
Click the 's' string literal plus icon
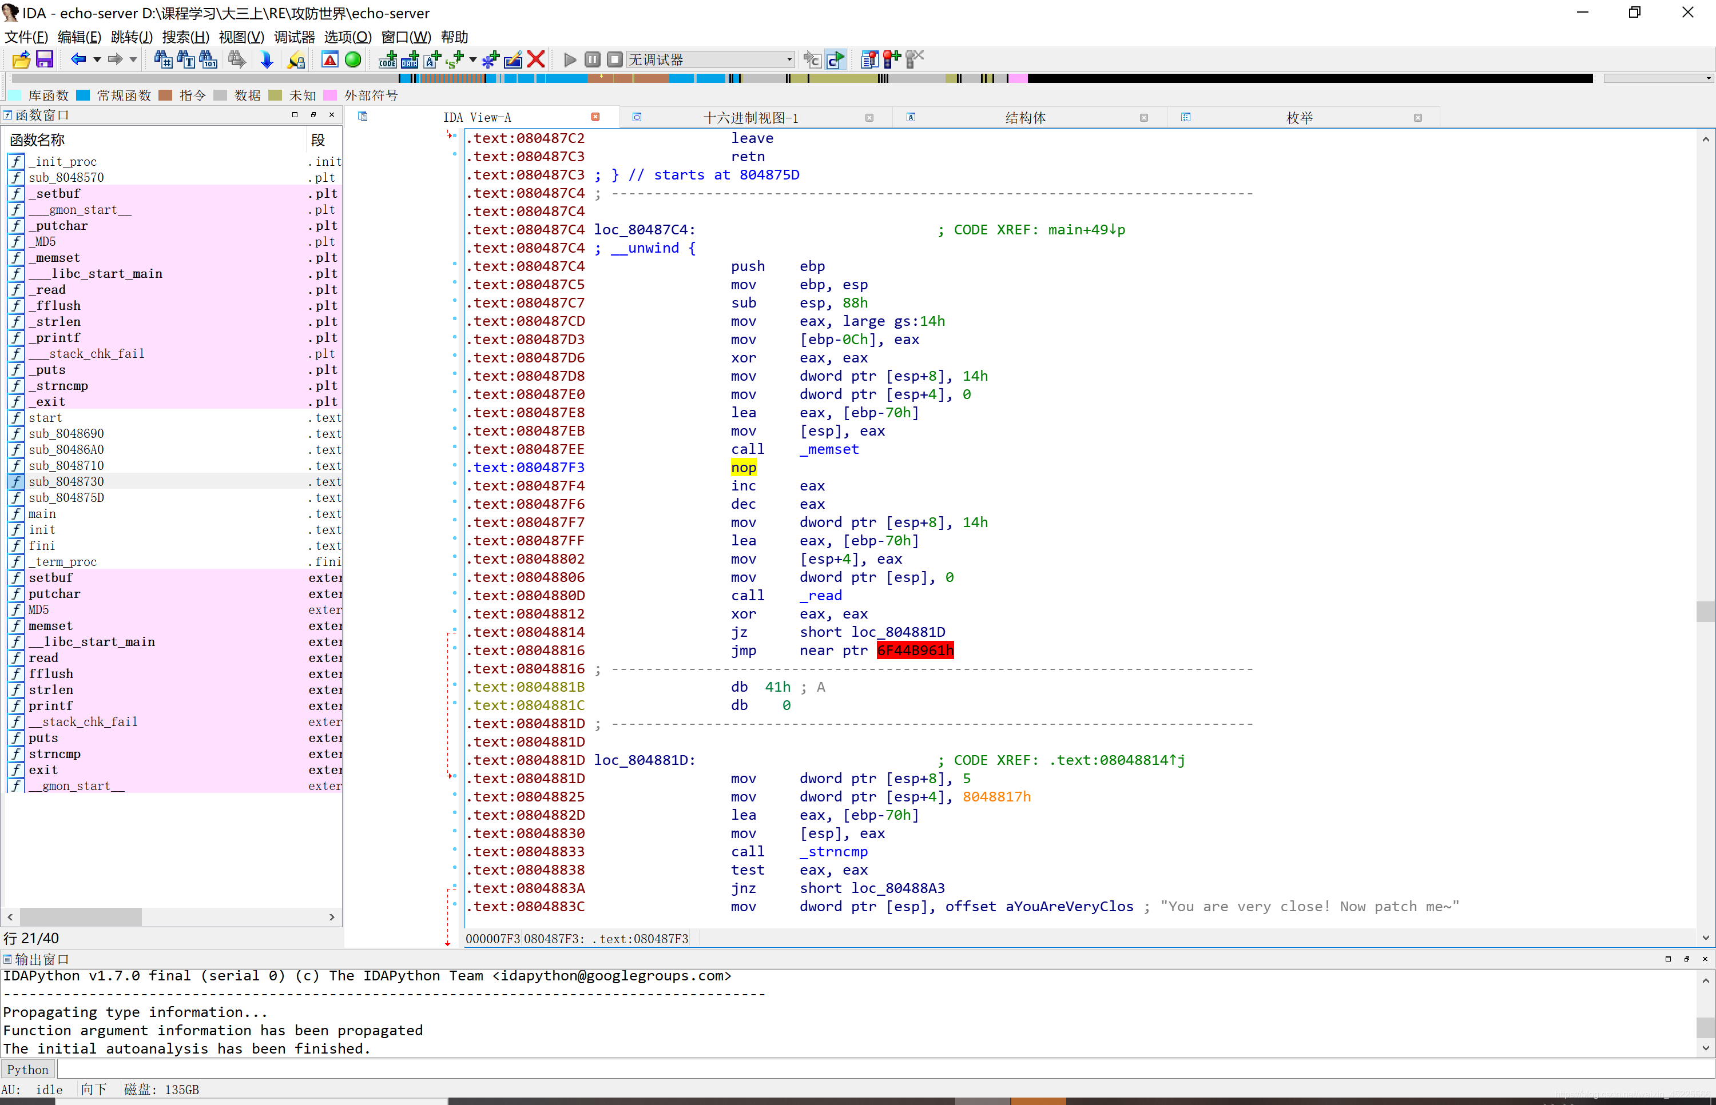(455, 59)
